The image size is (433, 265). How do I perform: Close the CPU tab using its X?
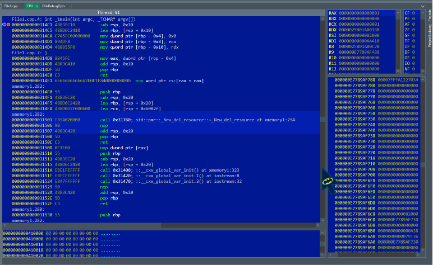36,6
